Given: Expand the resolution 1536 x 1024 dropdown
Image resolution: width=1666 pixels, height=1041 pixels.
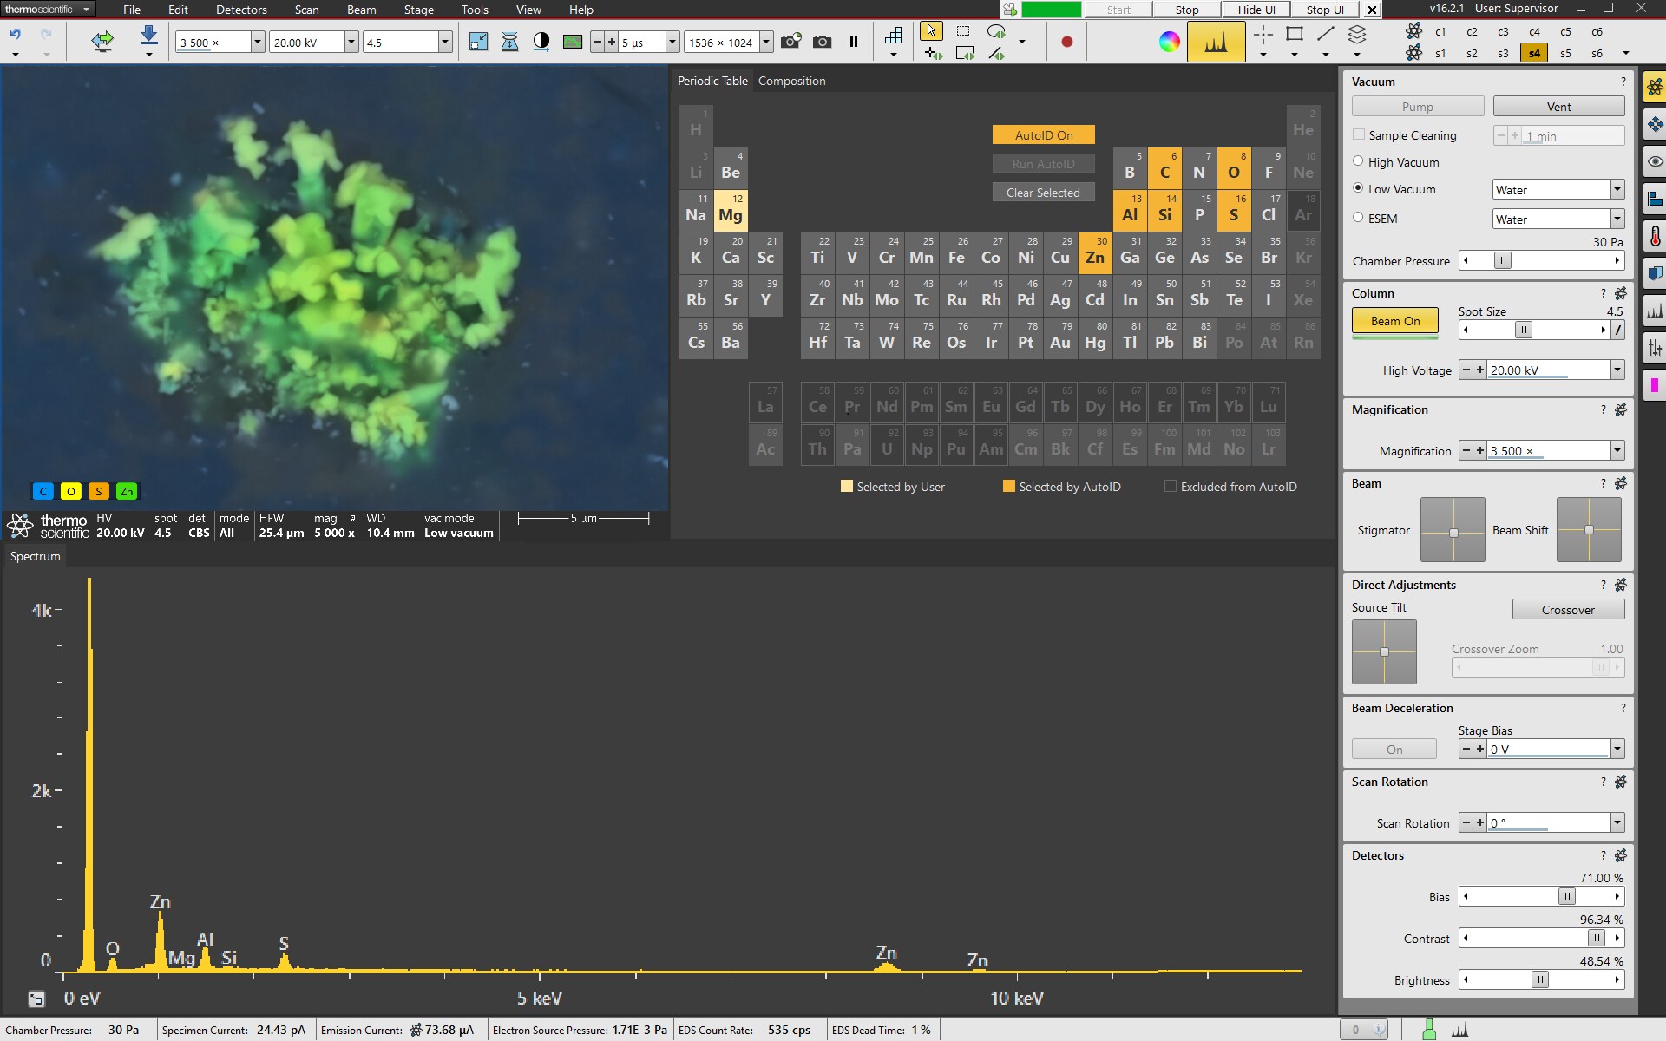Looking at the screenshot, I should coord(764,41).
